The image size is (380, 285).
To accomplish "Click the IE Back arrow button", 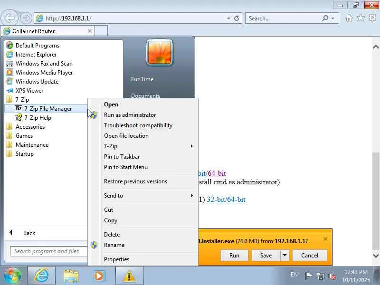I will click(9, 18).
